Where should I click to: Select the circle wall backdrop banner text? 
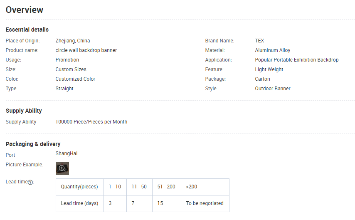coord(86,50)
